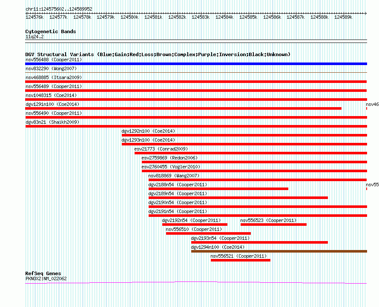Click the red bar under esv21773
The width and height of the screenshot is (379, 307).
[251, 153]
